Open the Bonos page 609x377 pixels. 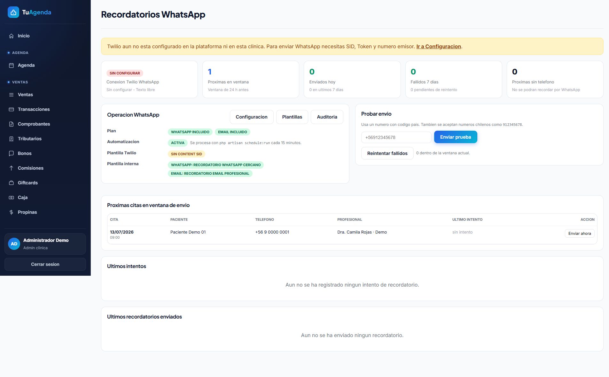[45, 153]
